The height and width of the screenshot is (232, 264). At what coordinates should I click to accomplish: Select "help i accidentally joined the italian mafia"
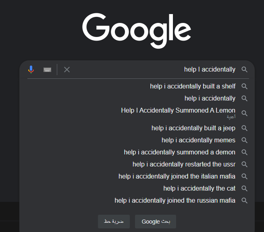pyautogui.click(x=177, y=177)
